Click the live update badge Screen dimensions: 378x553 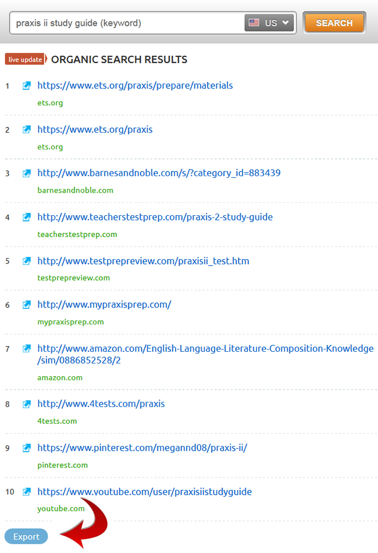coord(26,59)
